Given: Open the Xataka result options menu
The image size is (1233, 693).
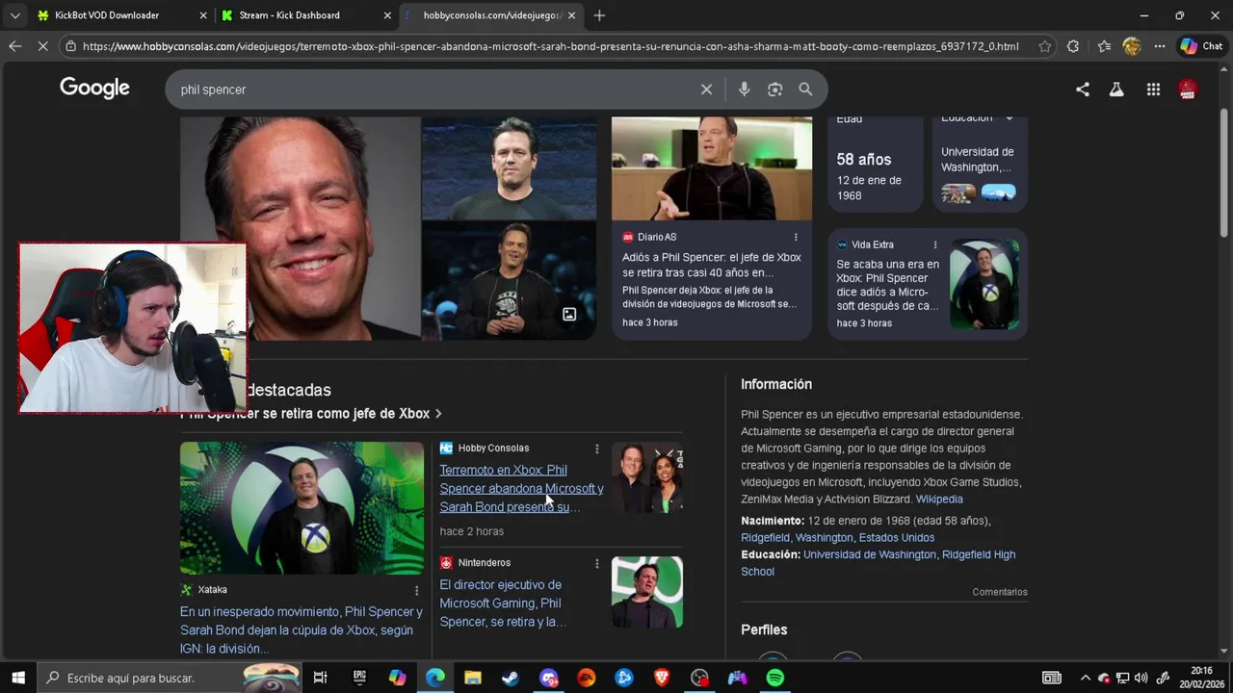Looking at the screenshot, I should click(416, 590).
